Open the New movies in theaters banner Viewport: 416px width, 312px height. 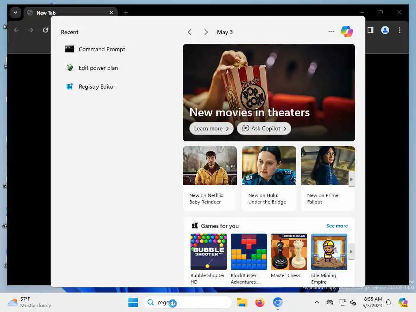pos(269,92)
